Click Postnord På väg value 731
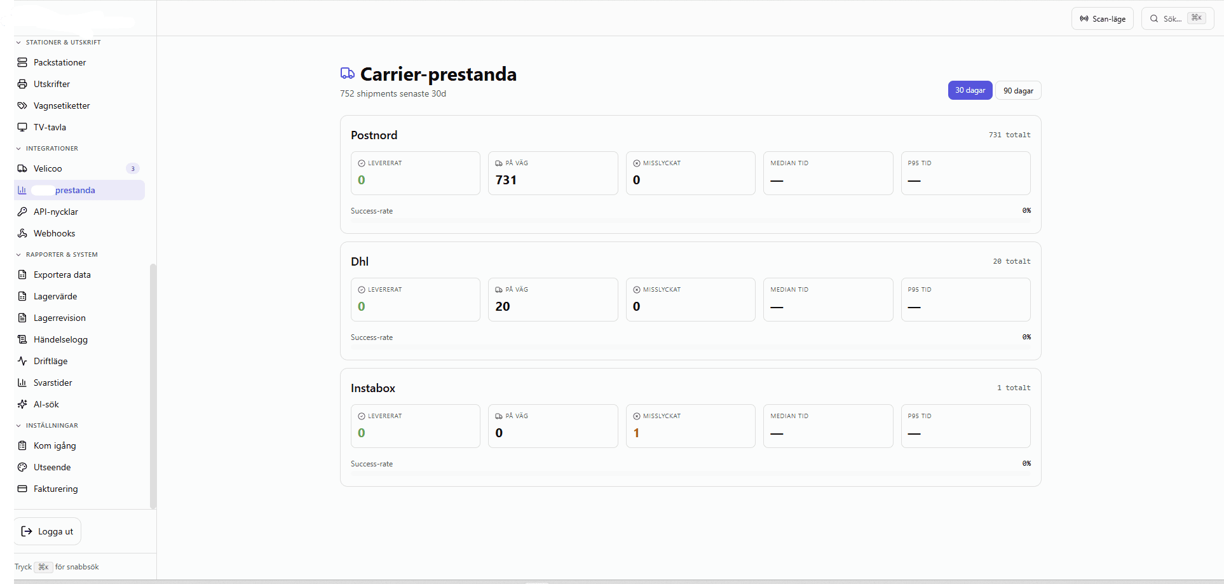 point(506,180)
